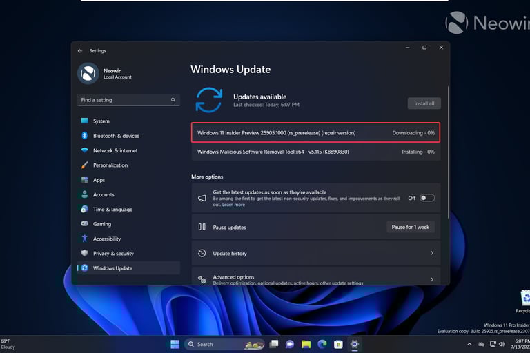Select the Malicious Software Removal Tool row

coord(315,152)
